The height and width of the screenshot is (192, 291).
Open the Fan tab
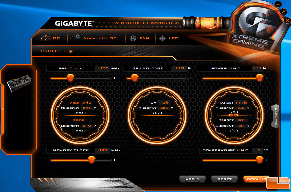coord(139,38)
